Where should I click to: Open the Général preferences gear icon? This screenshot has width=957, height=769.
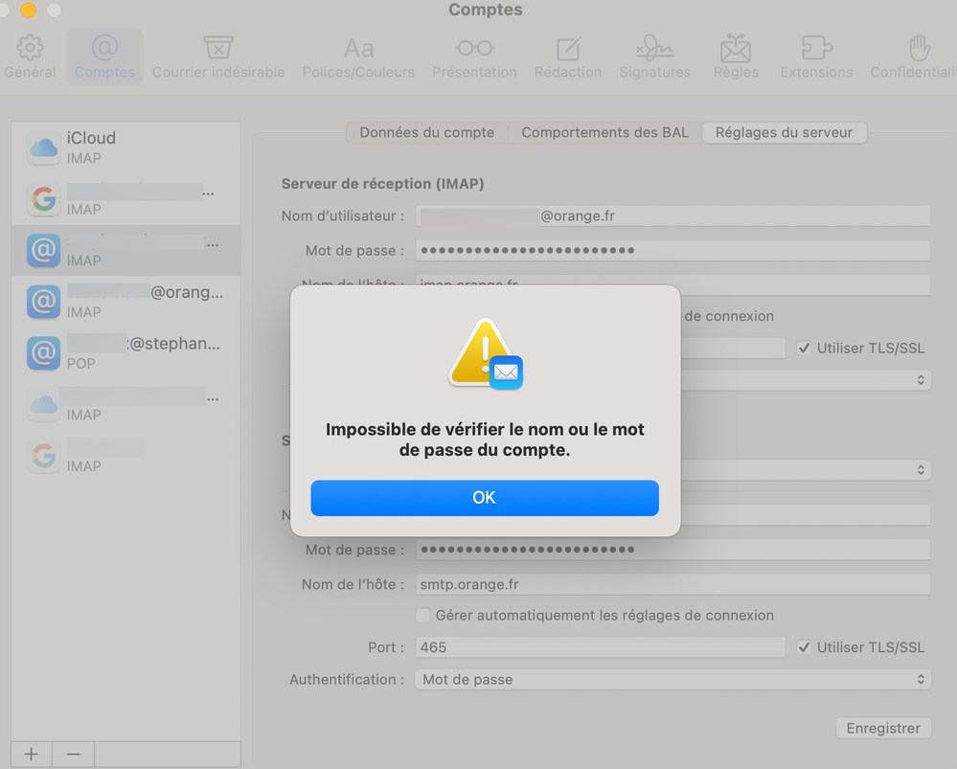point(30,49)
